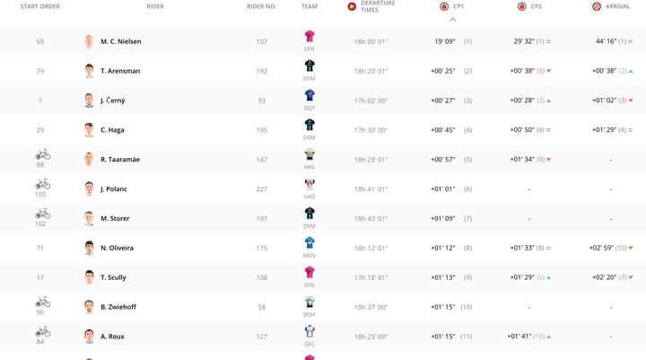Screen dimensions: 646x360
Task: Click the bicycle icon beside J. Polanc
Action: 42,184
